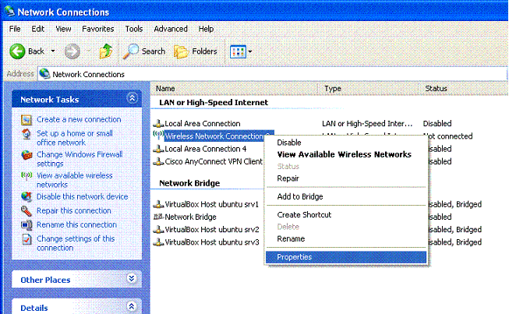The width and height of the screenshot is (509, 314).
Task: Click the Local Area Connection 4 icon
Action: tap(158, 149)
